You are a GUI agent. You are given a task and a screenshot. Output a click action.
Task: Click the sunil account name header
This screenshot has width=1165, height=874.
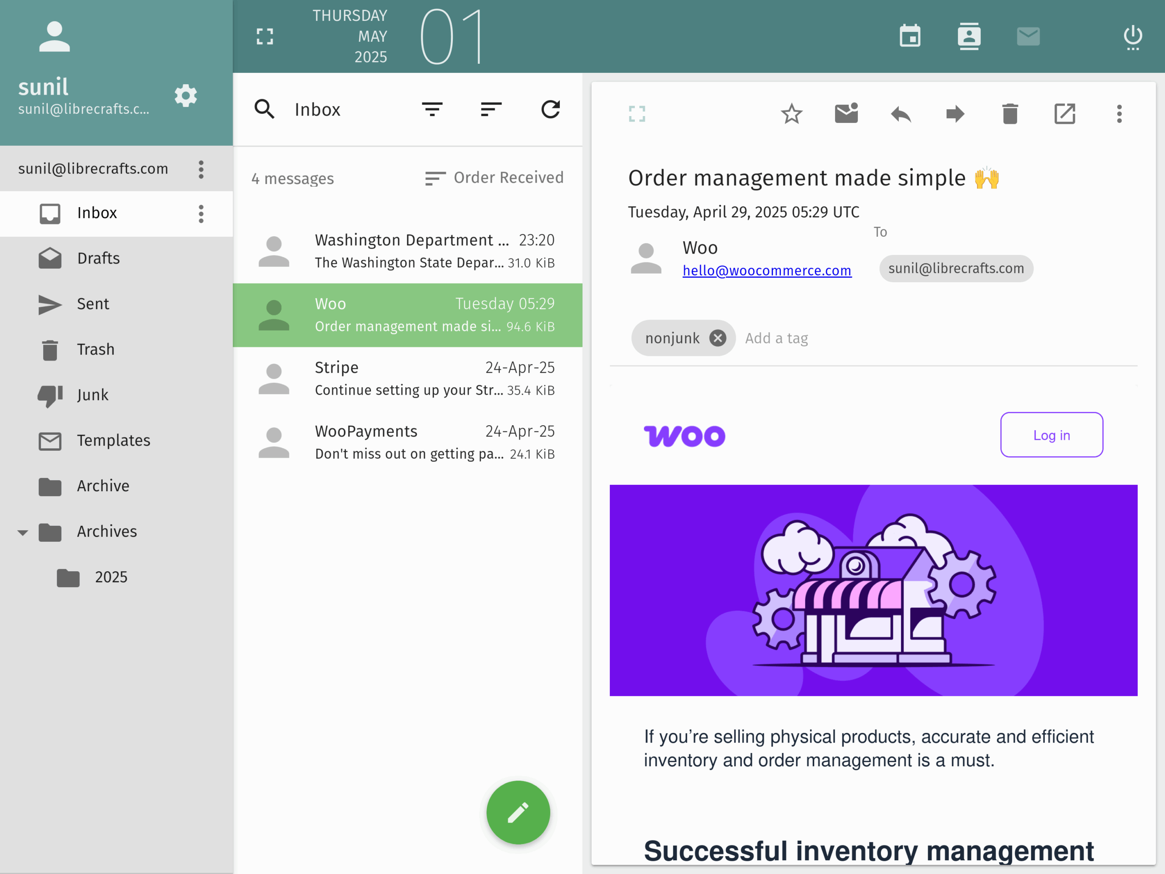(x=43, y=87)
